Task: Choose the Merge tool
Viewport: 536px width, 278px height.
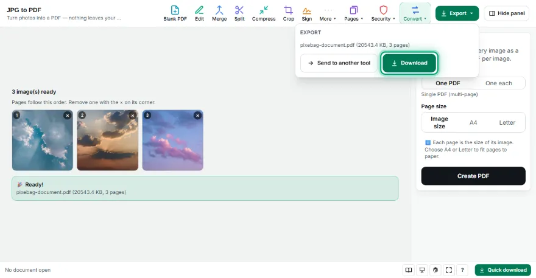Action: point(219,13)
